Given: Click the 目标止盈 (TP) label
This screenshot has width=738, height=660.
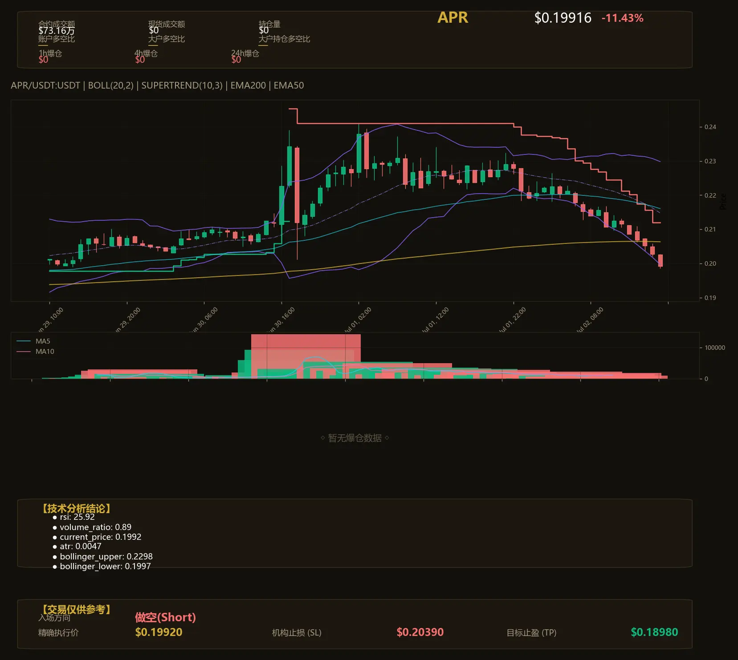Looking at the screenshot, I should coord(531,633).
